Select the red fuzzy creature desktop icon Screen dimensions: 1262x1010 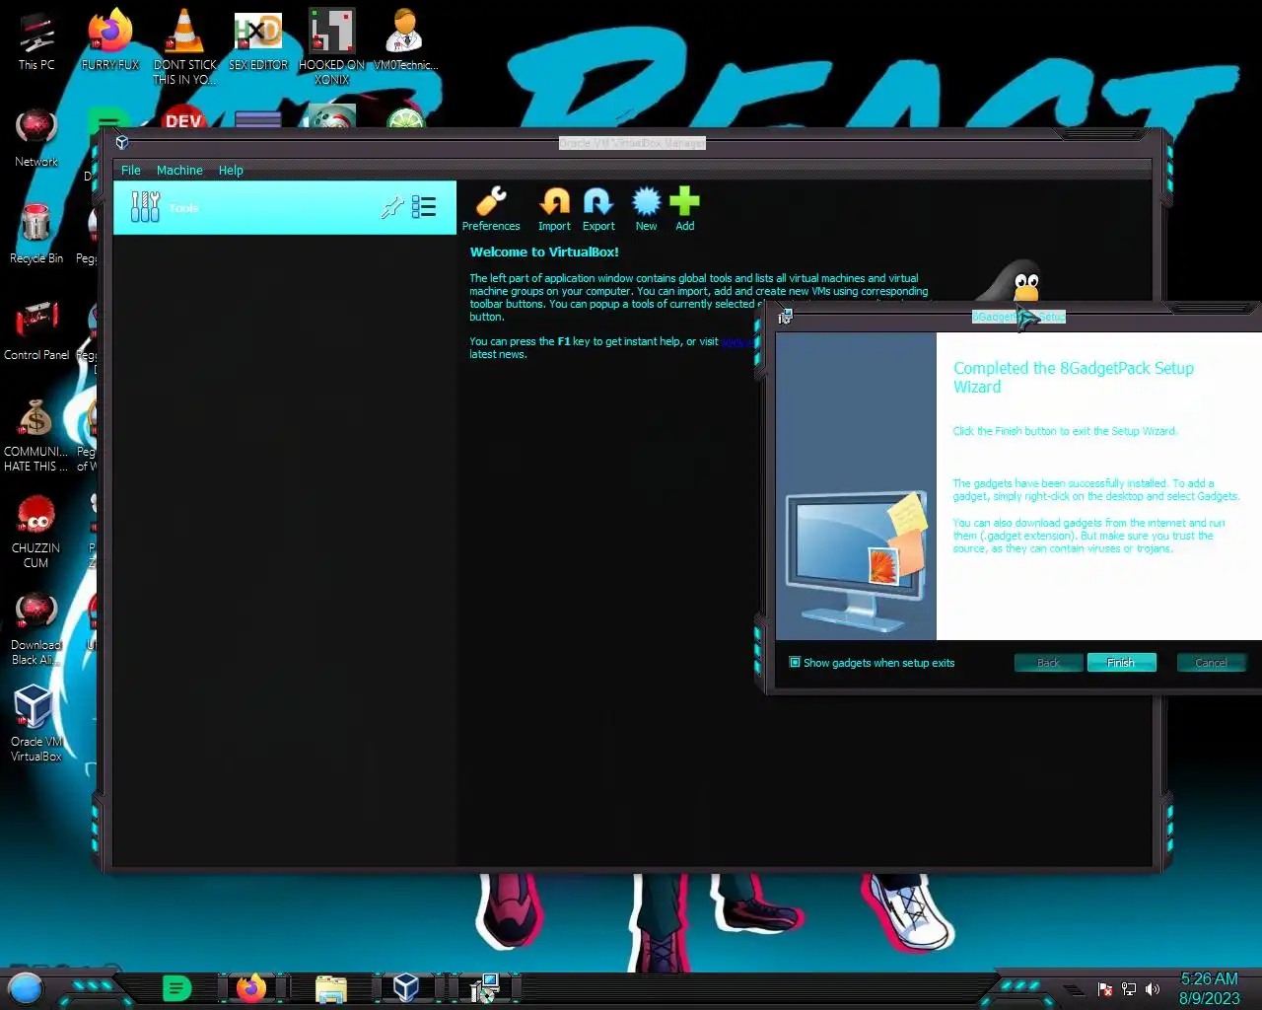36,532
